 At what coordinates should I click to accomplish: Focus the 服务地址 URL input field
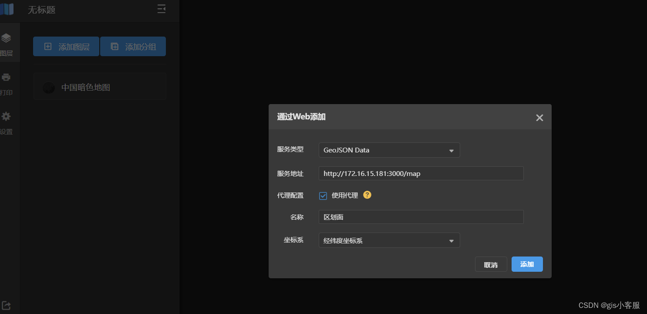click(x=421, y=173)
